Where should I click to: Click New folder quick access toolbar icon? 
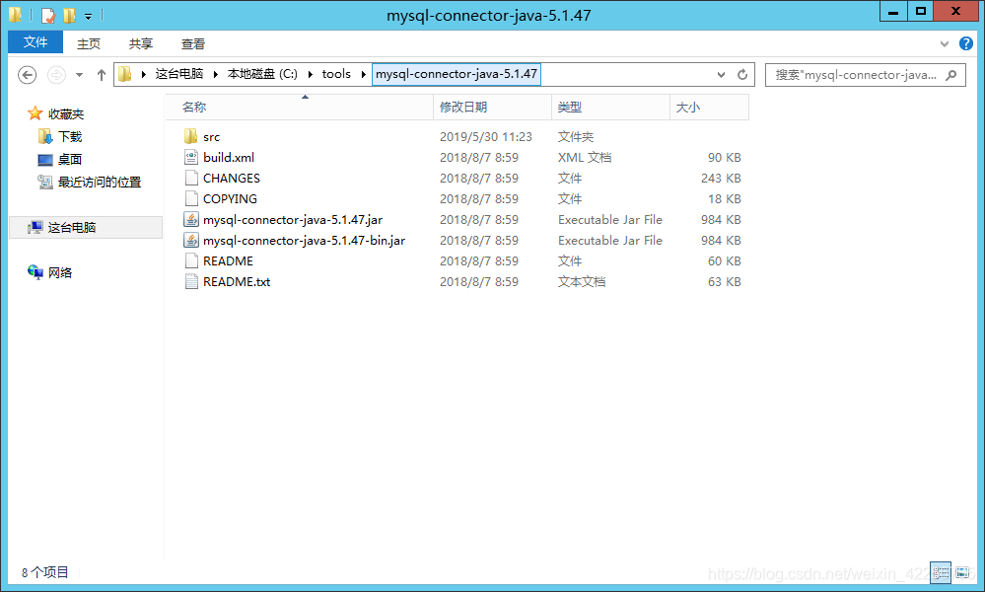(69, 15)
